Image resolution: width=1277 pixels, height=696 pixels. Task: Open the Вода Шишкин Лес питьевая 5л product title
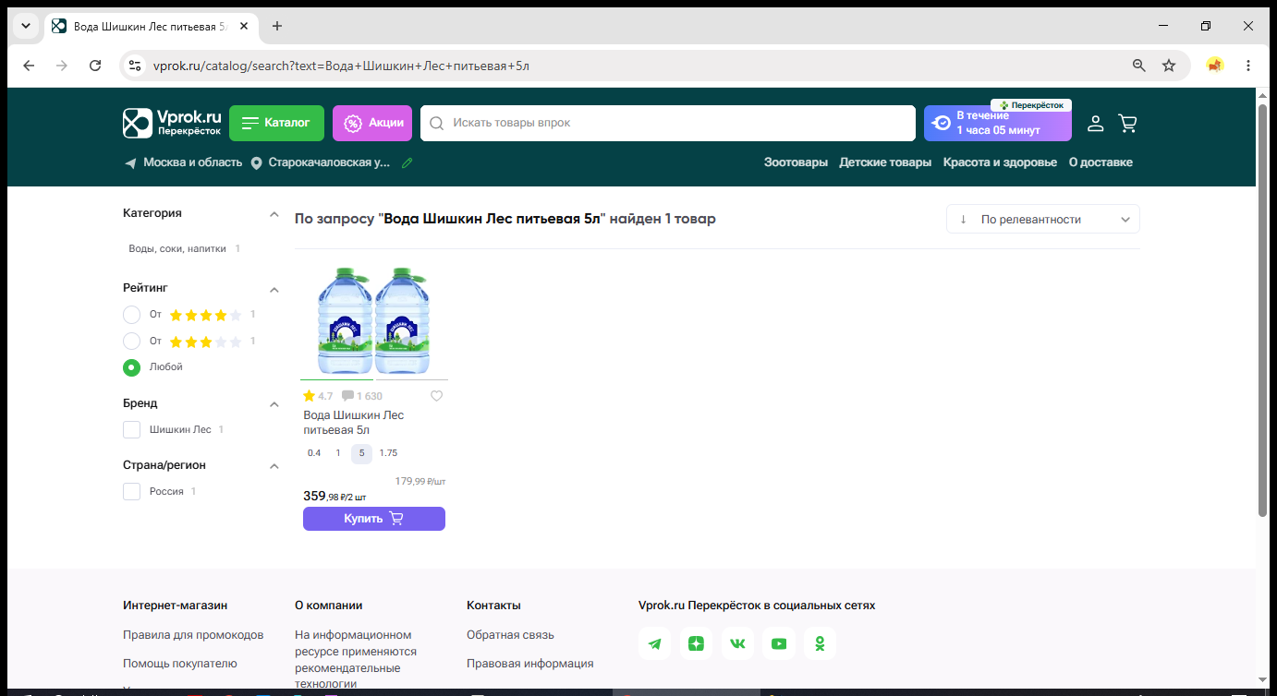coord(354,423)
